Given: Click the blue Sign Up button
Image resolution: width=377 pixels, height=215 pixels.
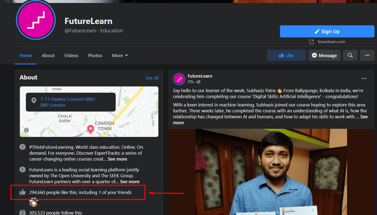Looking at the screenshot, I should [x=327, y=31].
